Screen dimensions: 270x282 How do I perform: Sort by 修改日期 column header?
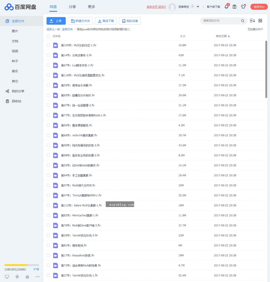coord(223,36)
